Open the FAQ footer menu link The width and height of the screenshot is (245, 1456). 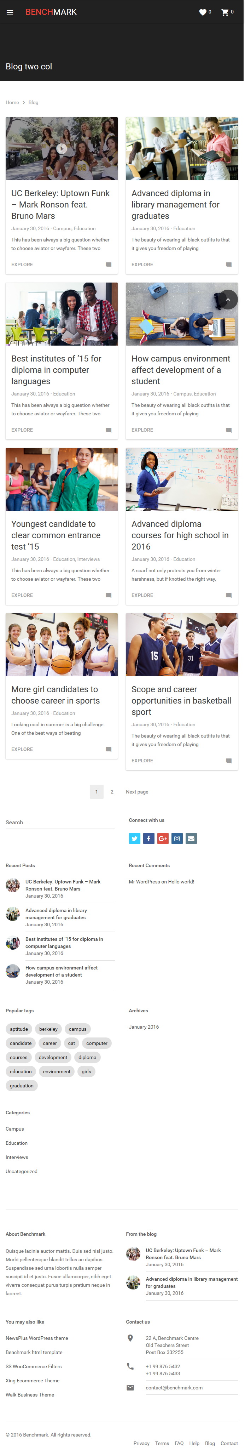point(179,1443)
